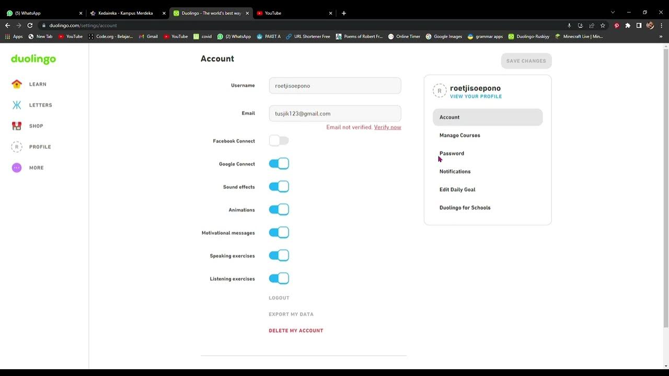Click the Verify now link
This screenshot has height=376, width=669.
pyautogui.click(x=388, y=127)
